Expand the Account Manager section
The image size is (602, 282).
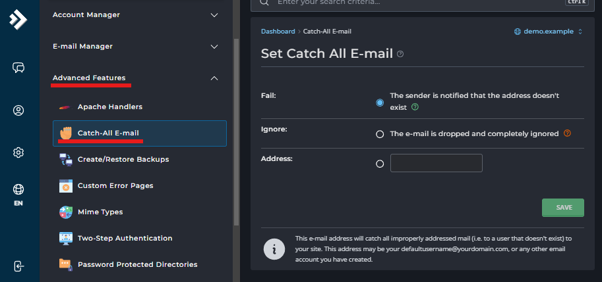pyautogui.click(x=214, y=14)
